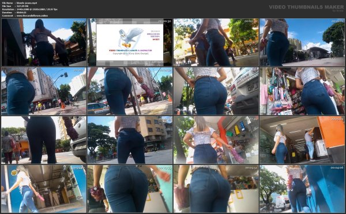Select the bottom-row thumbnail with teal wall
The width and height of the screenshot is (346, 214).
point(130,189)
